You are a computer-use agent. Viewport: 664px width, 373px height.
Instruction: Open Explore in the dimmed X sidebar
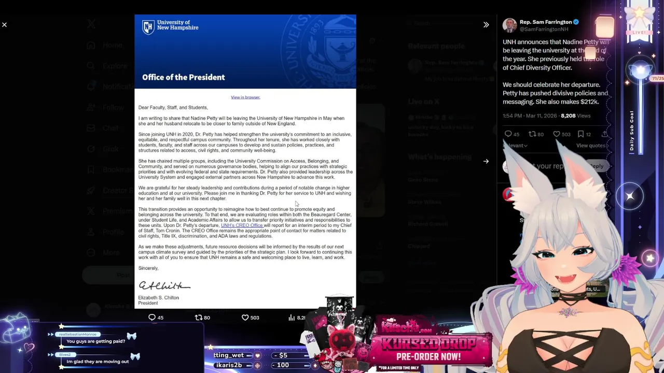tap(115, 66)
